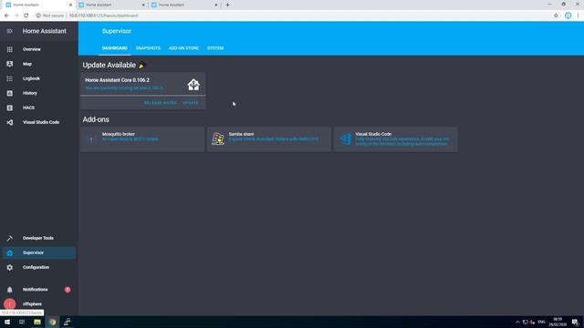The image size is (584, 328).
Task: Open the Samba share add-on icon
Action: pyautogui.click(x=218, y=138)
